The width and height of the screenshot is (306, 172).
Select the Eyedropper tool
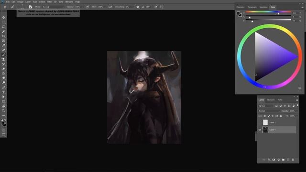point(3,45)
